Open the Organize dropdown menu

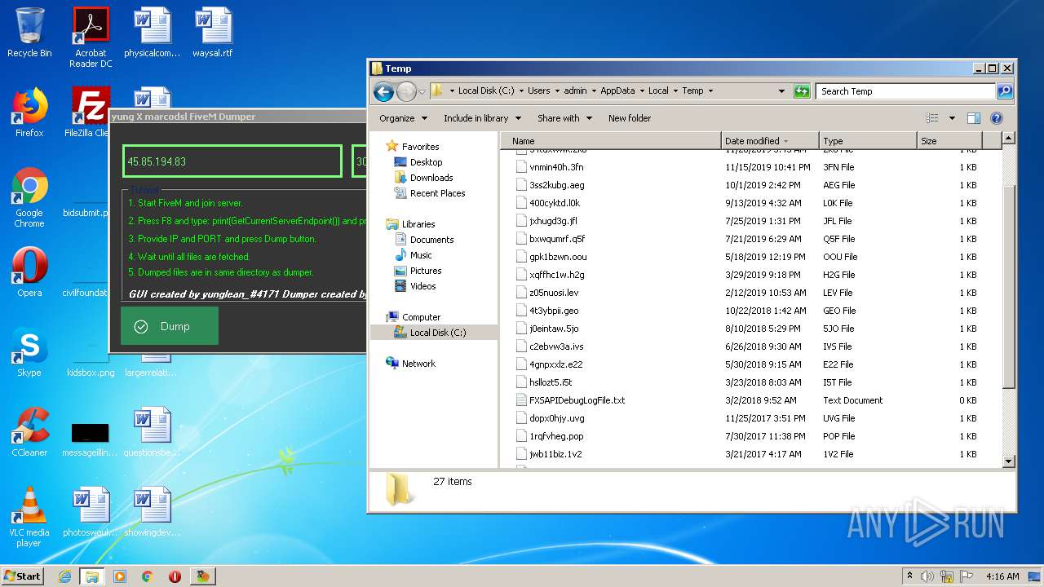pyautogui.click(x=403, y=118)
